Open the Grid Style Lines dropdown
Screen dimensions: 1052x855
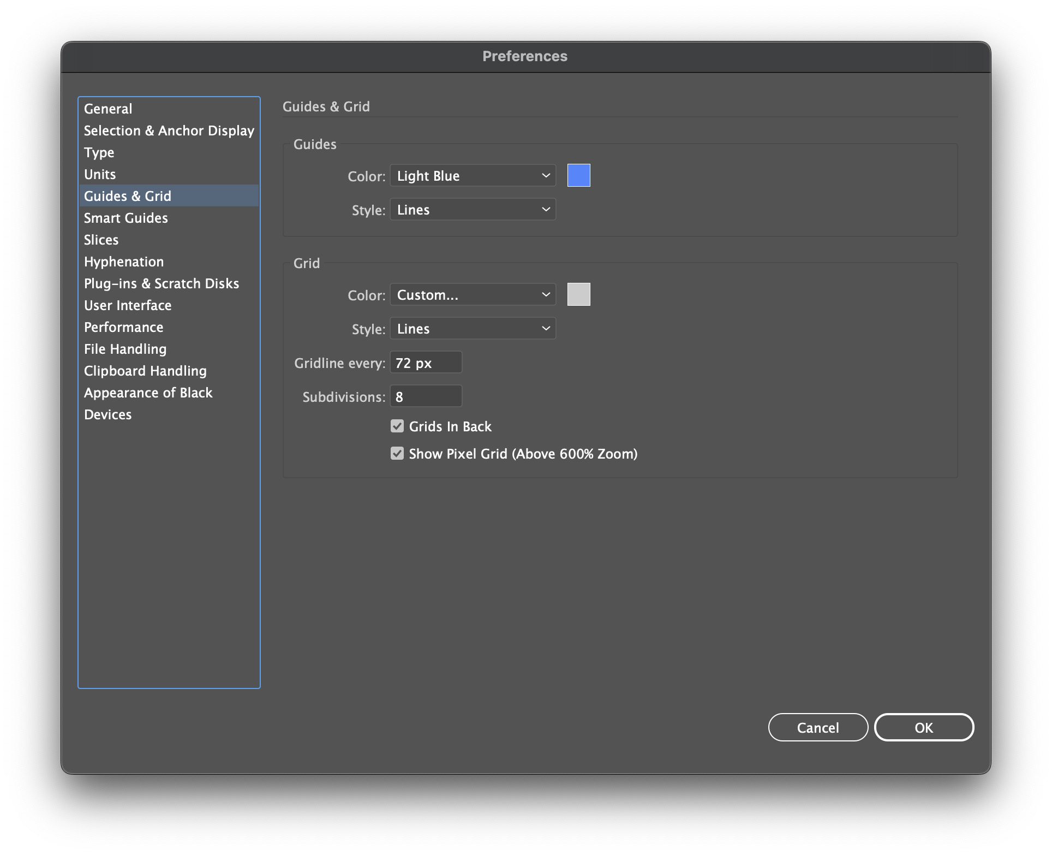(x=473, y=329)
